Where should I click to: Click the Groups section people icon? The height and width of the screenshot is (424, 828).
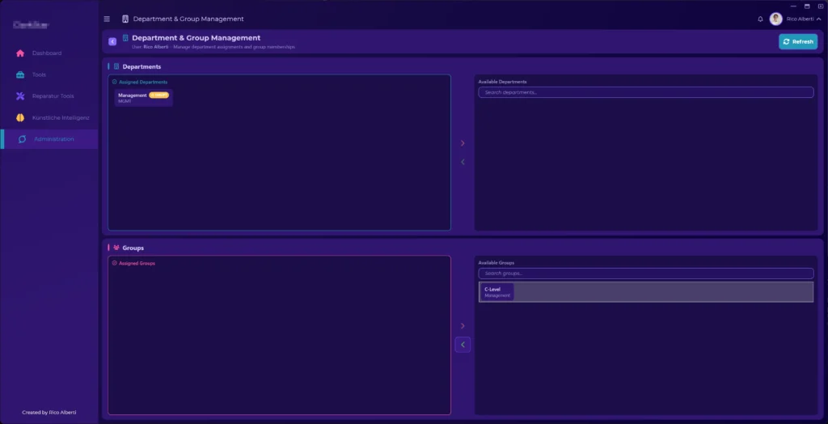pyautogui.click(x=116, y=248)
